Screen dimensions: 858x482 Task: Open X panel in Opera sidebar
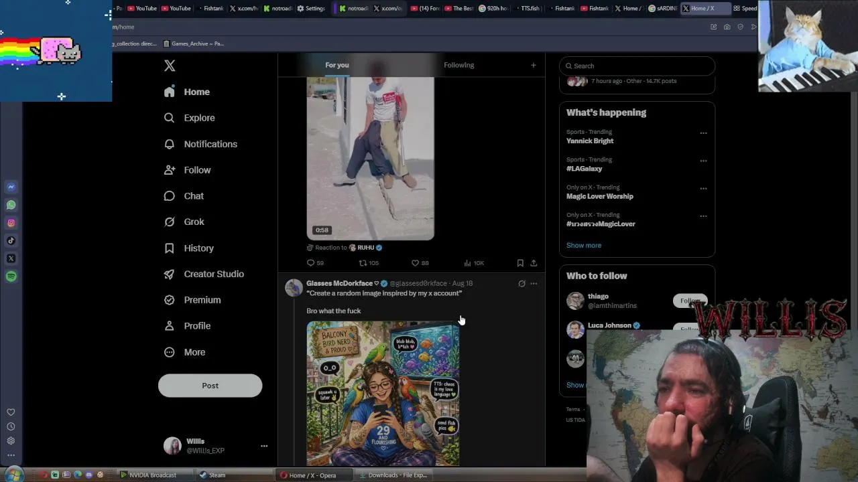[11, 258]
